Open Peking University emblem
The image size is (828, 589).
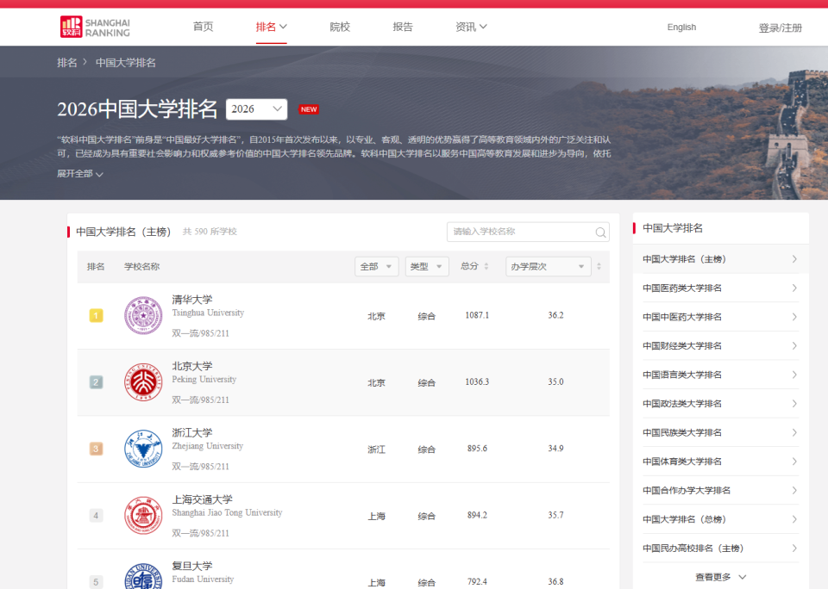[x=143, y=382]
